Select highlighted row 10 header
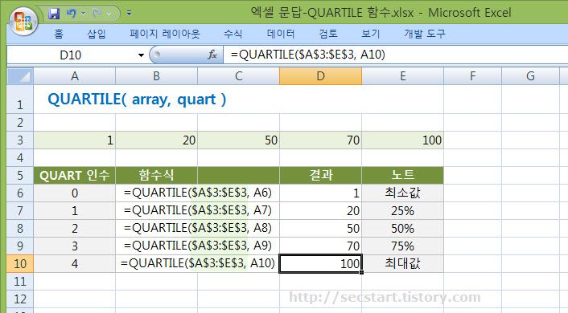The width and height of the screenshot is (568, 313). [x=20, y=264]
